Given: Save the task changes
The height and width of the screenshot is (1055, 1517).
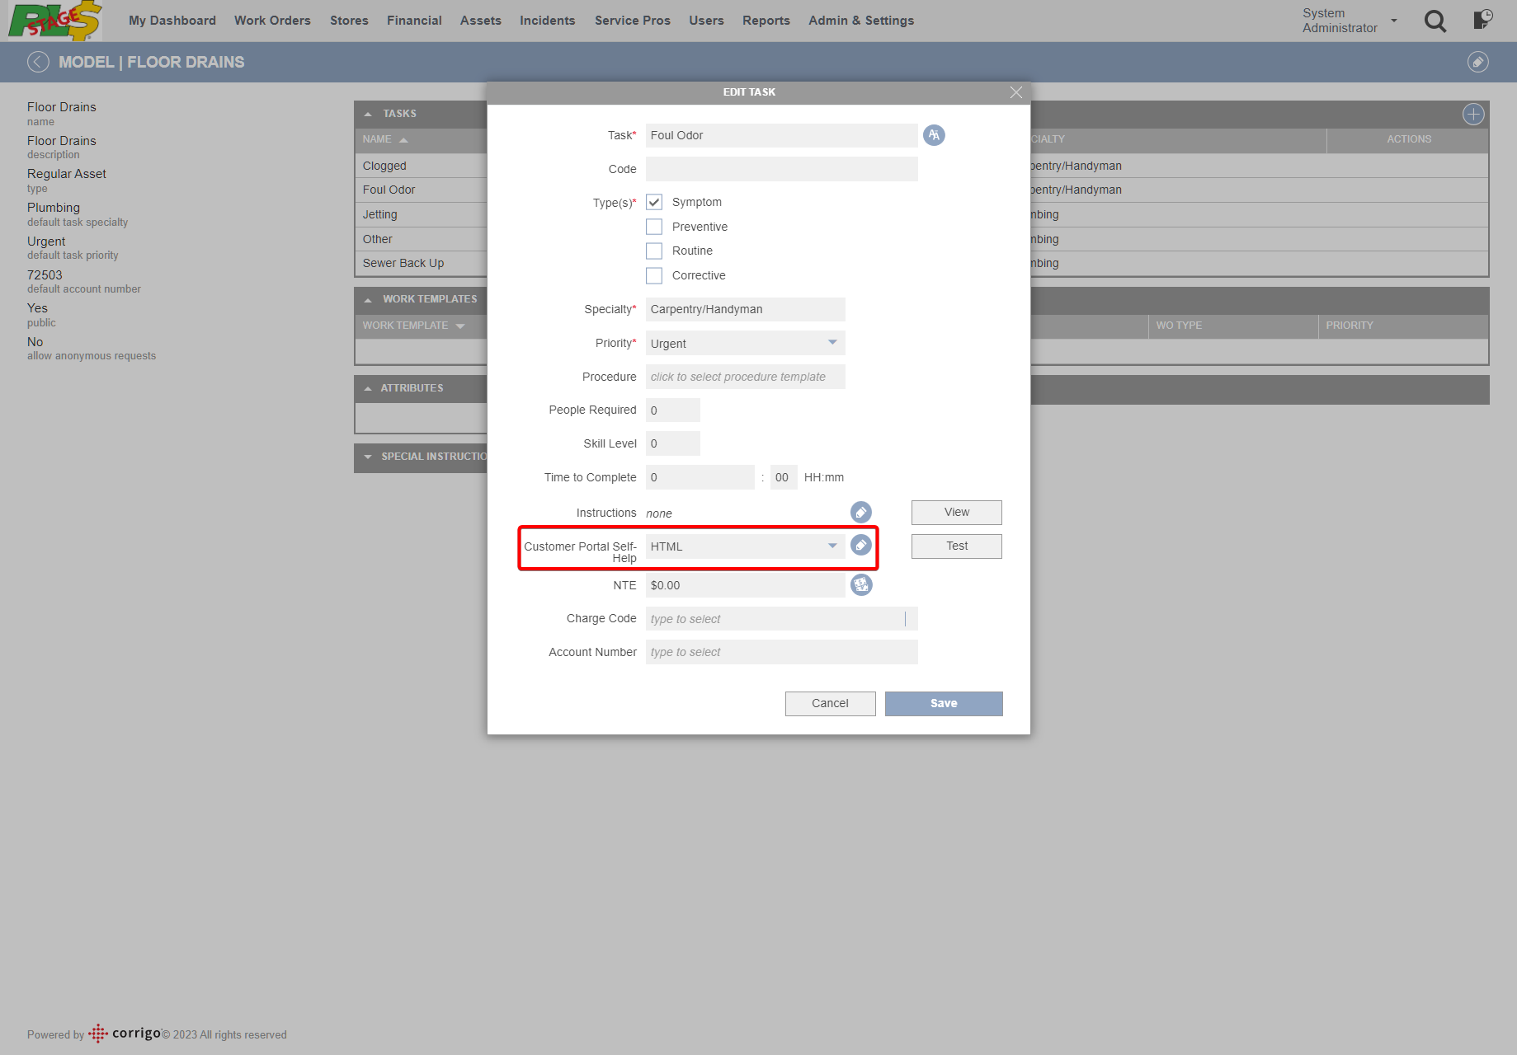Looking at the screenshot, I should click(943, 703).
